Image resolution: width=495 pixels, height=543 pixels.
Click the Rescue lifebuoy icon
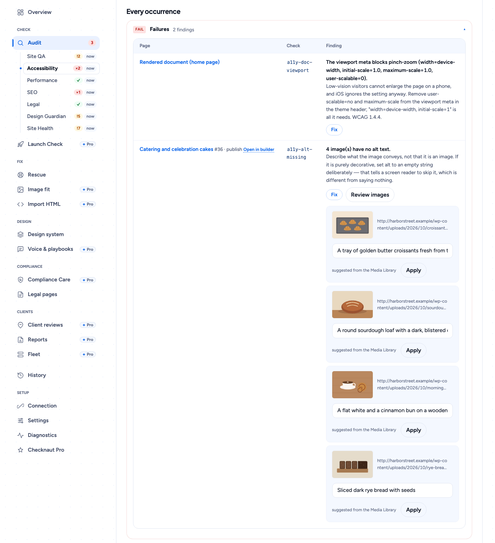point(20,175)
